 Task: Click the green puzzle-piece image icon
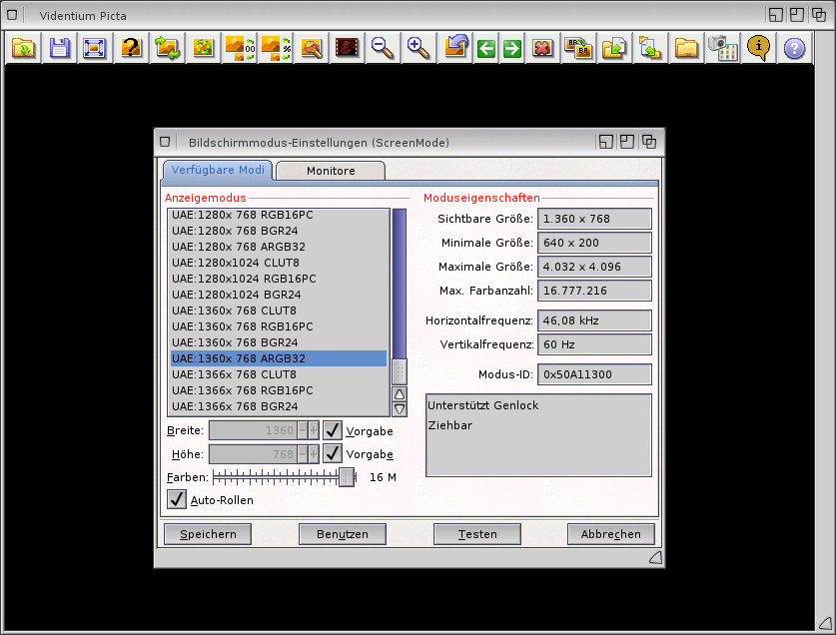(x=203, y=48)
